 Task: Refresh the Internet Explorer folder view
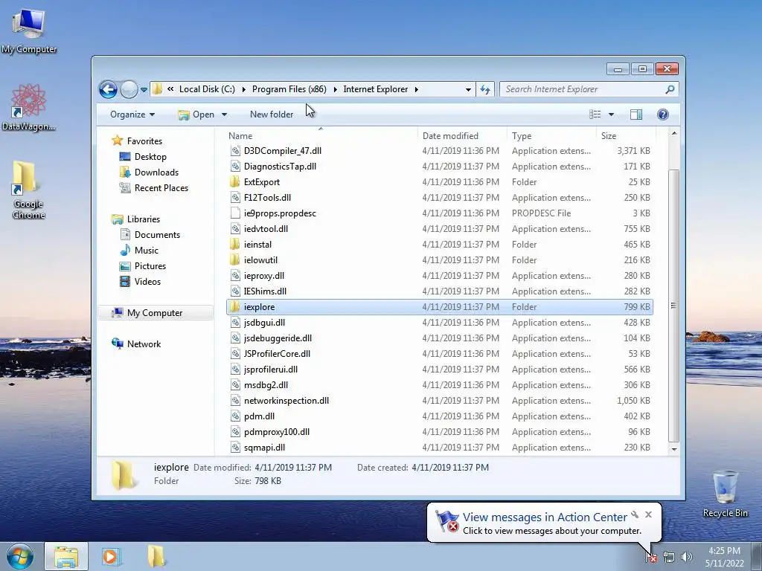[485, 89]
